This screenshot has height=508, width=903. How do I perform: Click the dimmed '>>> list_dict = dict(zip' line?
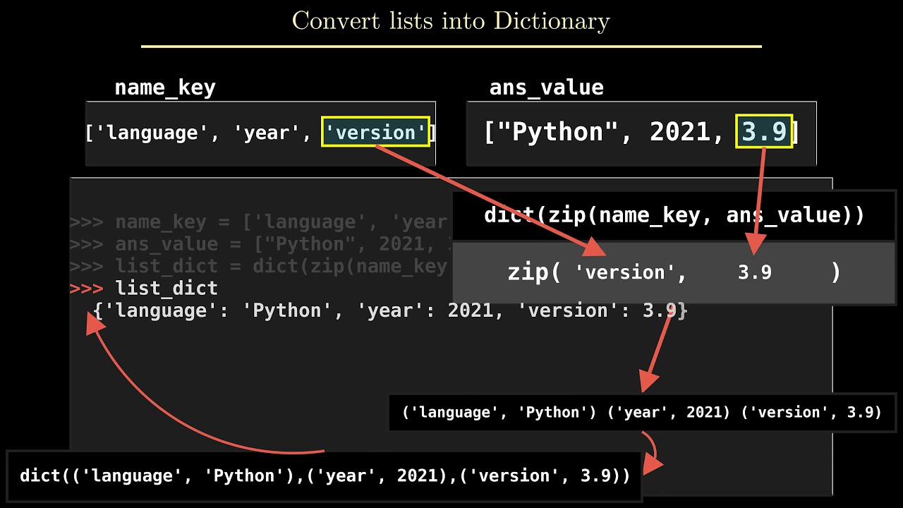point(258,266)
